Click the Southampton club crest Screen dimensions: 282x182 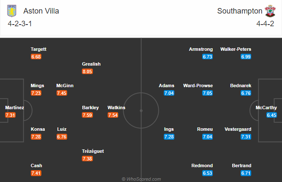[270, 11]
